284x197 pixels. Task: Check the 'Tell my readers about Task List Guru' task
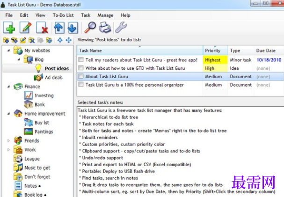(x=81, y=59)
